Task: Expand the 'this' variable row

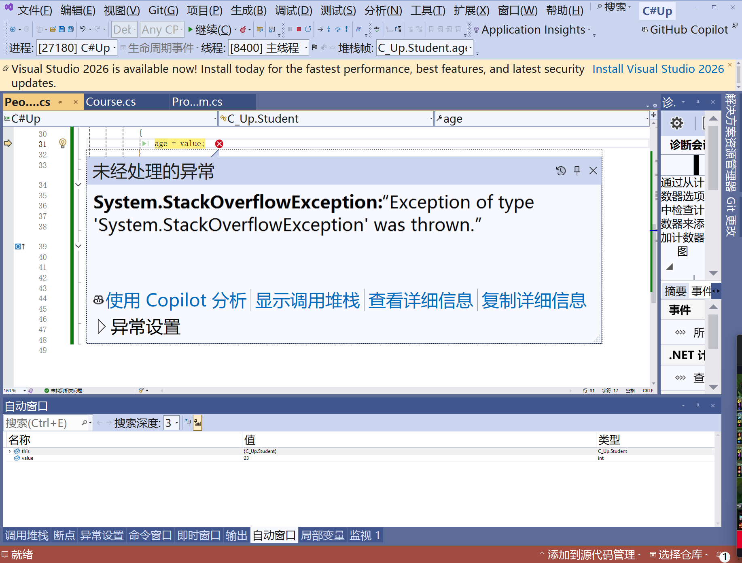Action: tap(10, 451)
